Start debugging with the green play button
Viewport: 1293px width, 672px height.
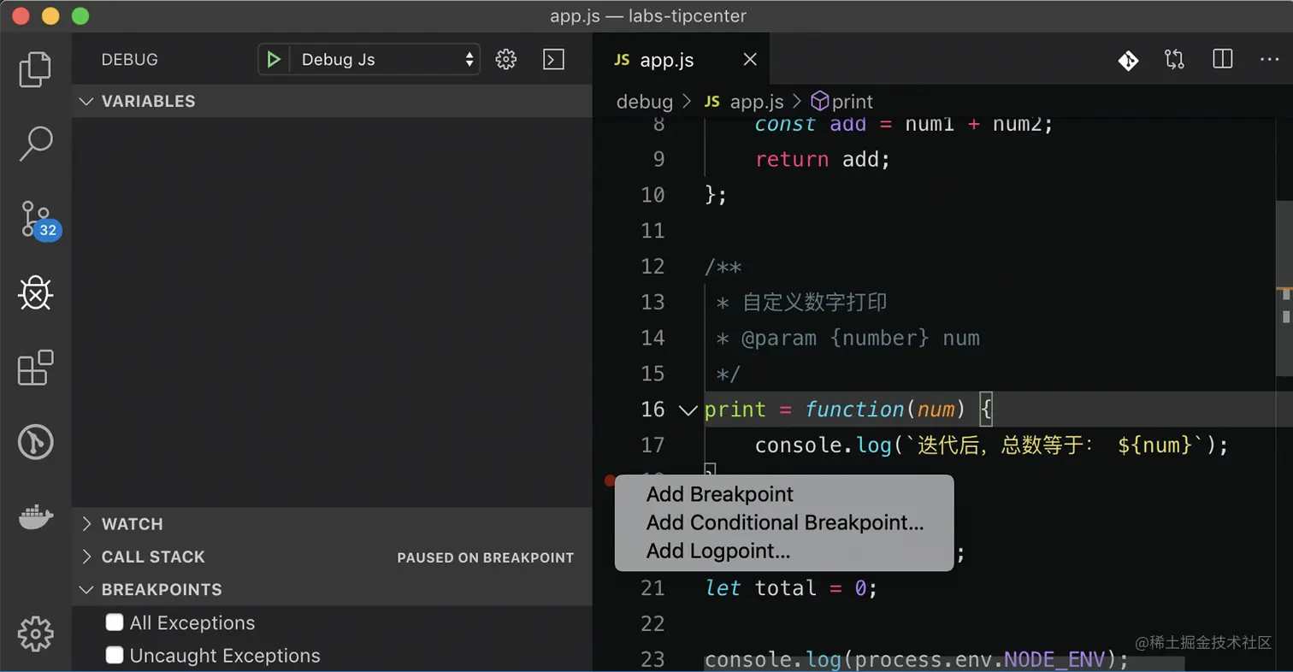coord(273,60)
